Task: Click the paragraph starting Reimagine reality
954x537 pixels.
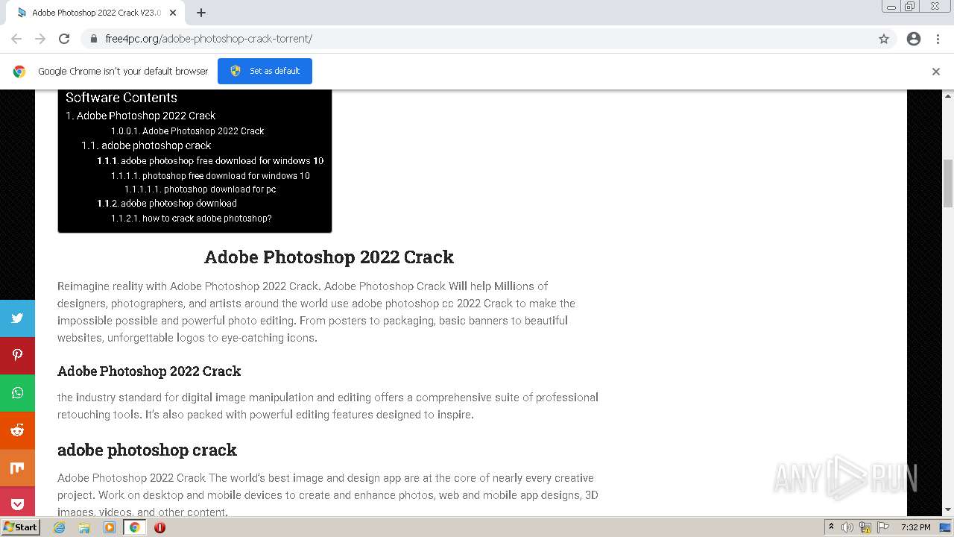Action: pyautogui.click(x=317, y=312)
